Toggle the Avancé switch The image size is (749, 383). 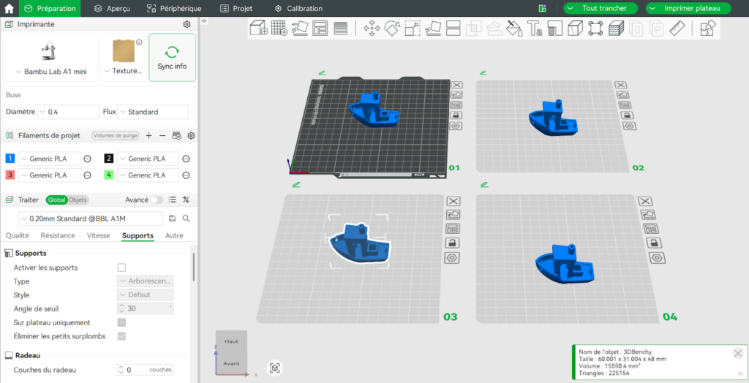tap(157, 200)
